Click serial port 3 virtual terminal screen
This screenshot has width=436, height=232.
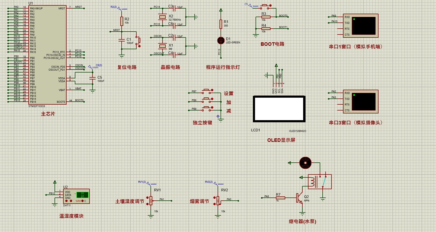click(x=364, y=101)
